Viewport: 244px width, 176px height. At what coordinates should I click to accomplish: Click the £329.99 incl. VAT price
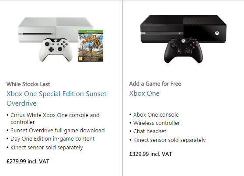pyautogui.click(x=150, y=154)
